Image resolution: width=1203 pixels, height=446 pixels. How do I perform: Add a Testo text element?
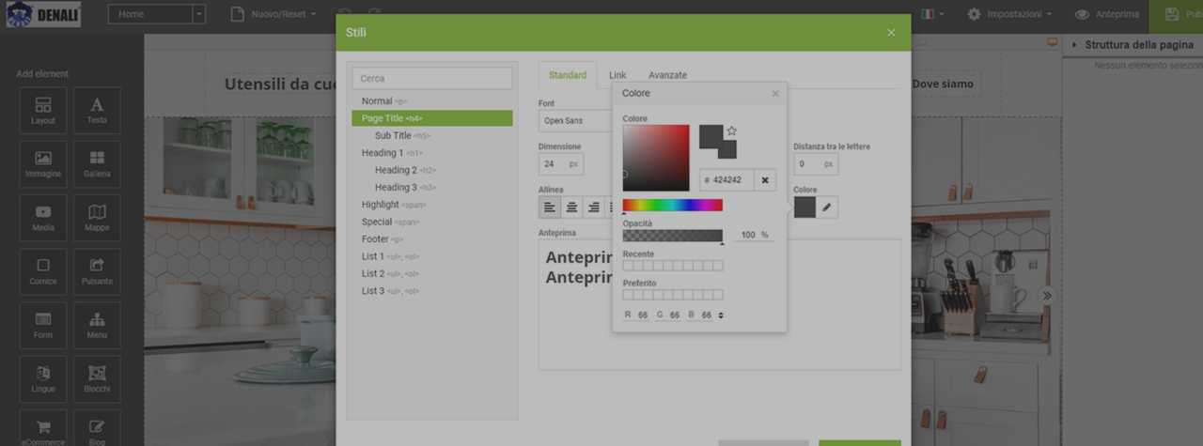tap(97, 111)
